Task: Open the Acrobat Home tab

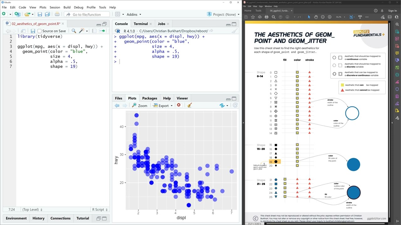Action: [x=248, y=11]
